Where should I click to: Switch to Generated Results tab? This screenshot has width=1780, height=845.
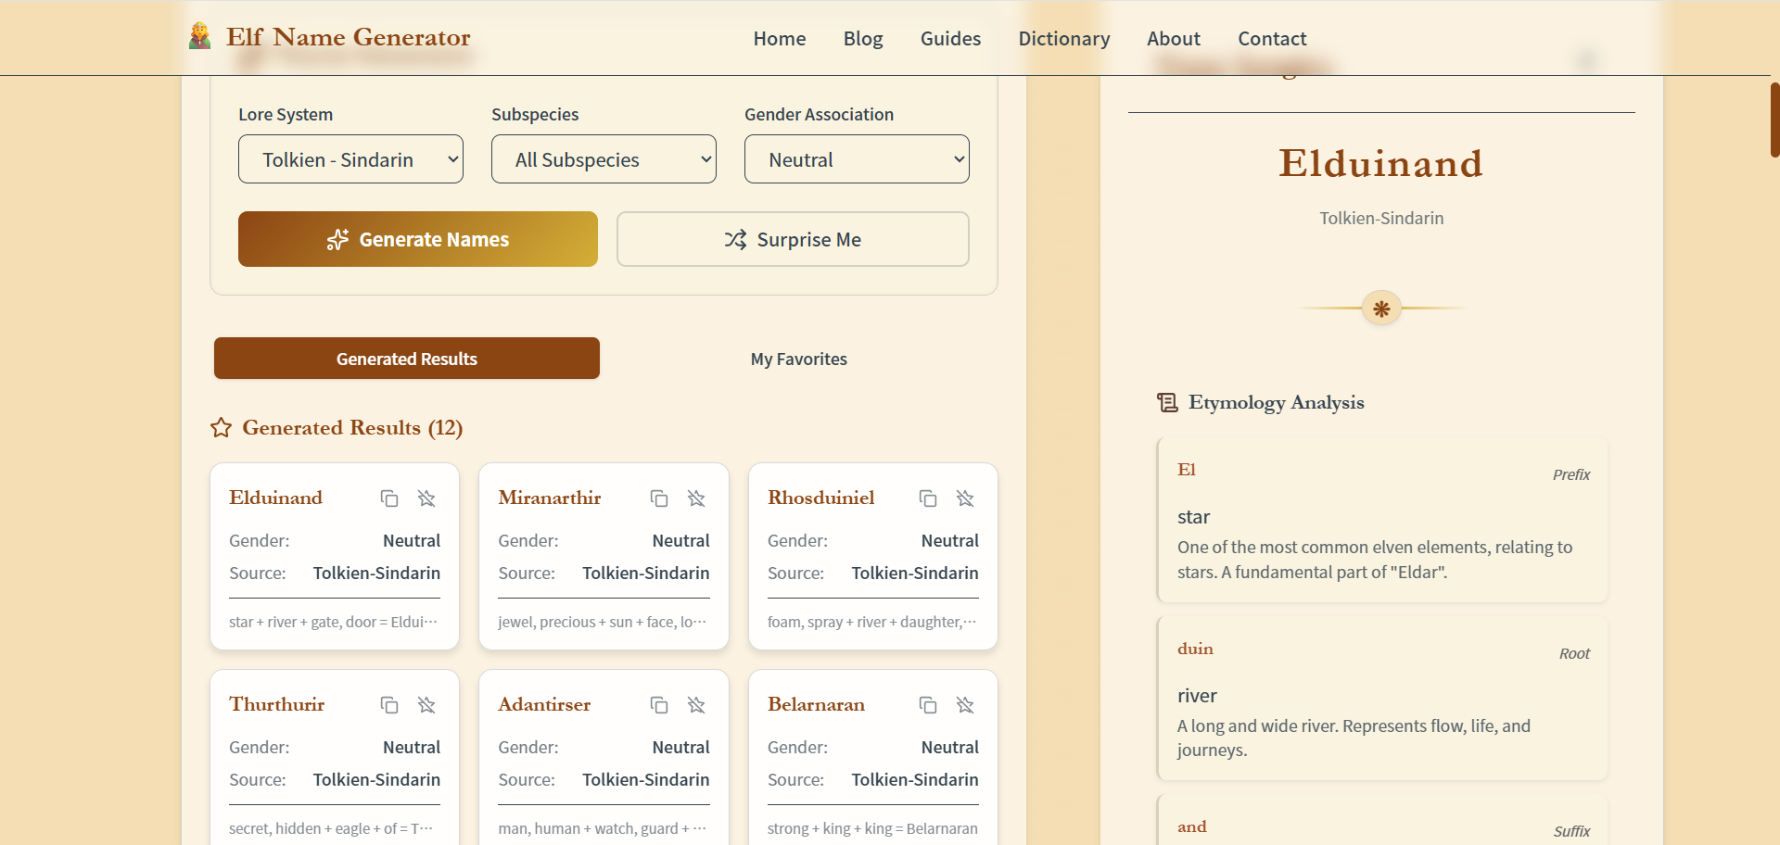click(x=407, y=359)
